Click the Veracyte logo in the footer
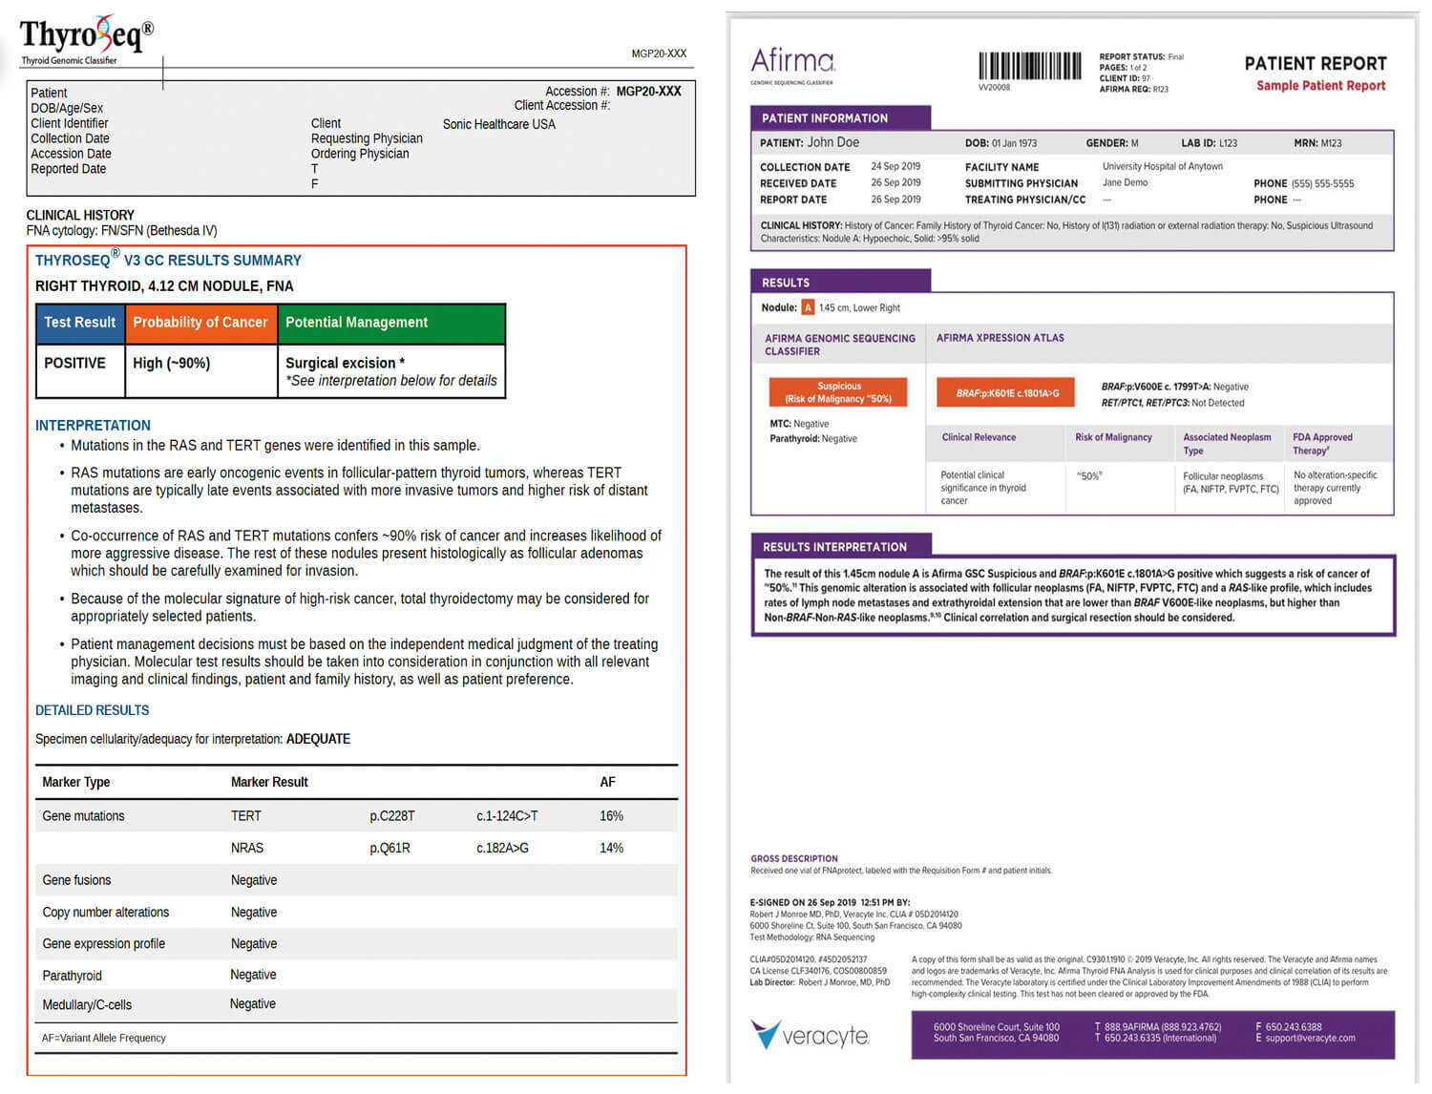1432x1094 pixels. coord(810,1035)
